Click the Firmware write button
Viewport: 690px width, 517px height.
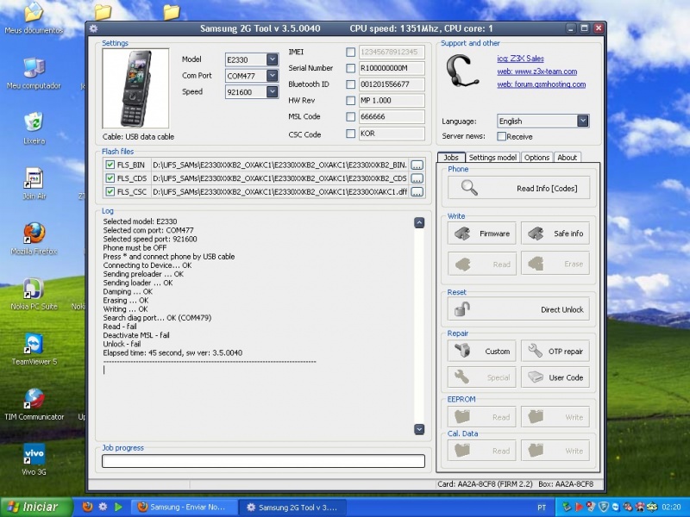482,234
